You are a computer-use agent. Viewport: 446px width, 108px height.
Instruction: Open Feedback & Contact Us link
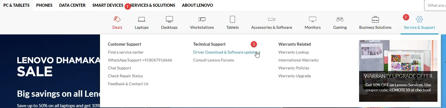[x=128, y=84]
